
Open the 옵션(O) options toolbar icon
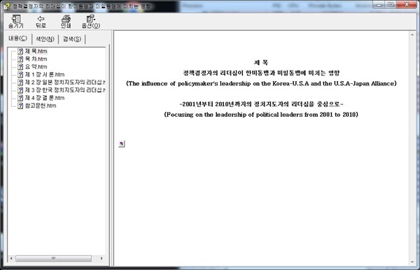pyautogui.click(x=91, y=22)
